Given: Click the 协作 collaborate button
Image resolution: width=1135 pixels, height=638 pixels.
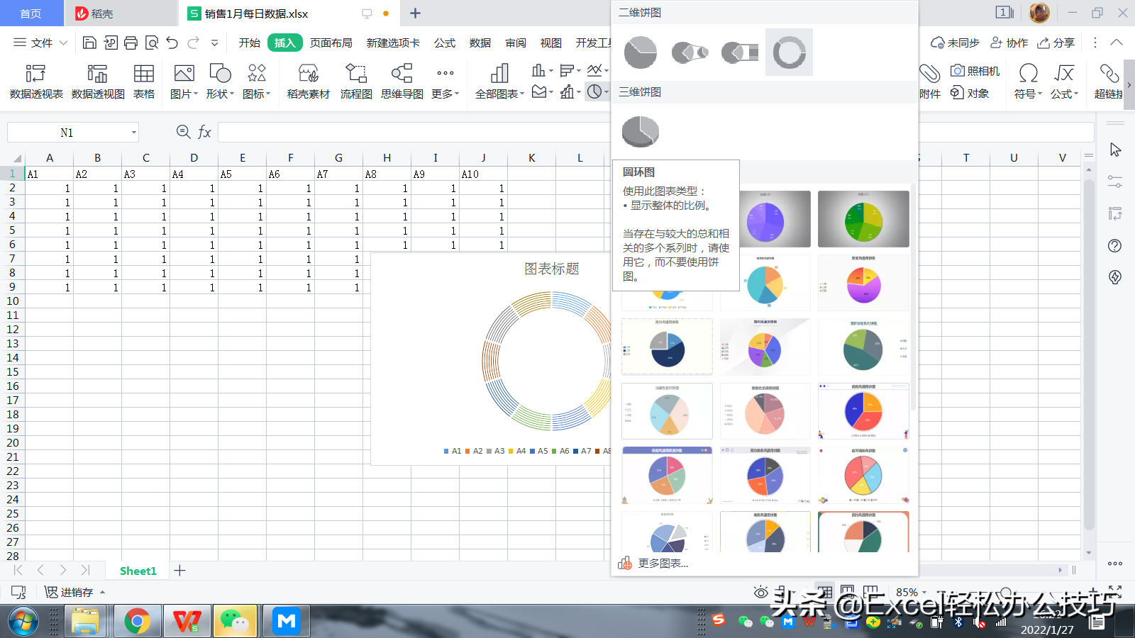Looking at the screenshot, I should coord(1009,43).
